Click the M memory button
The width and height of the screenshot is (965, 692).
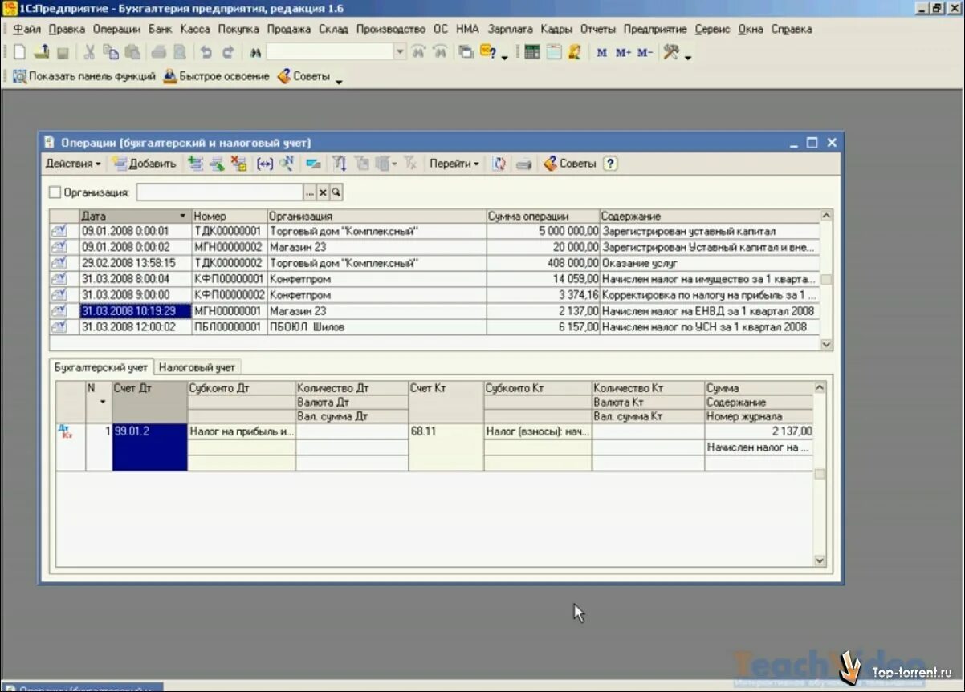pos(602,53)
